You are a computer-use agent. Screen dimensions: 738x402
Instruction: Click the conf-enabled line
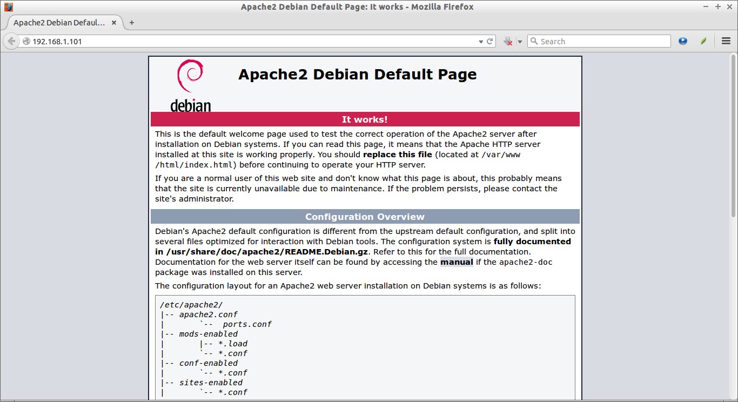[209, 363]
